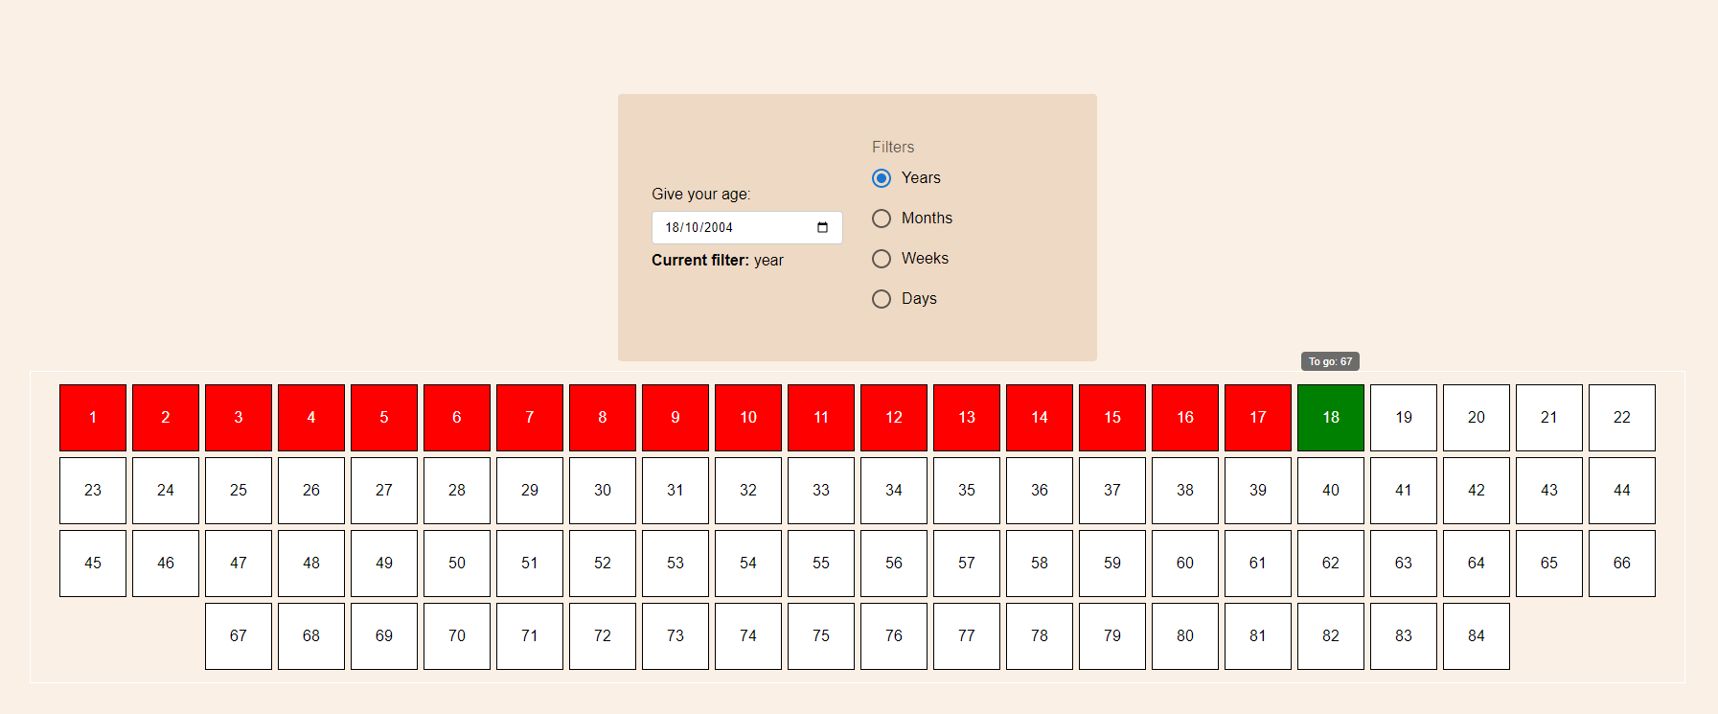Select the Days filter option
Viewport: 1718px width, 714px height.
(882, 299)
